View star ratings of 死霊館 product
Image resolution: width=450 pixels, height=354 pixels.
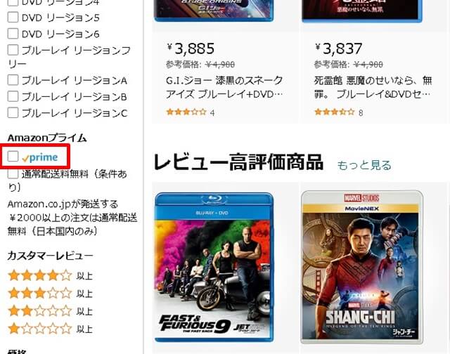click(x=335, y=112)
